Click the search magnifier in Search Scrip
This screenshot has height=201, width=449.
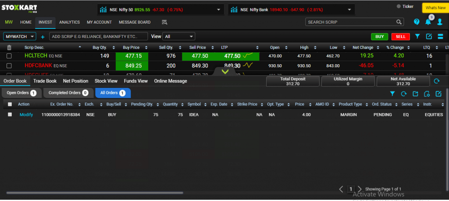(x=399, y=22)
